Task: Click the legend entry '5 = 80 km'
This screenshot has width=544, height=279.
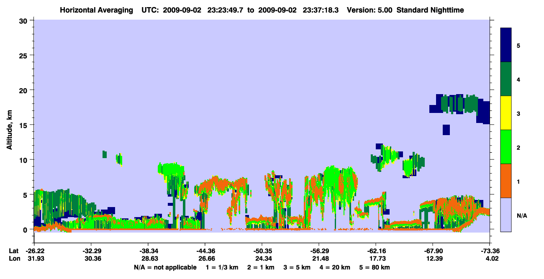Action: [x=375, y=267]
